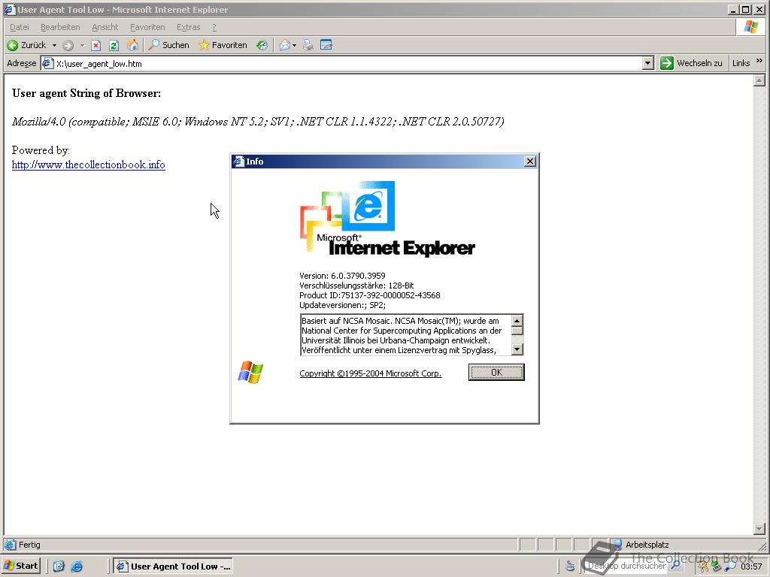
Task: Click the page scrollbar up arrow
Action: coord(759,80)
